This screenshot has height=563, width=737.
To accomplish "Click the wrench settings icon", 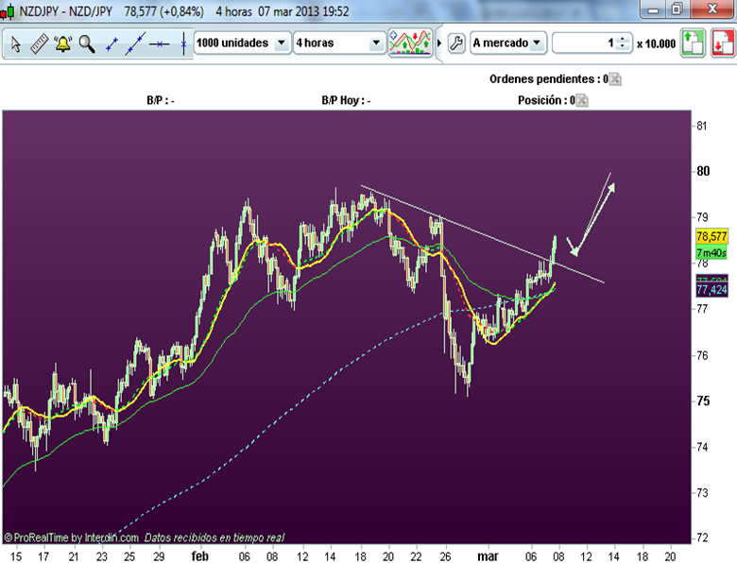I will (456, 43).
